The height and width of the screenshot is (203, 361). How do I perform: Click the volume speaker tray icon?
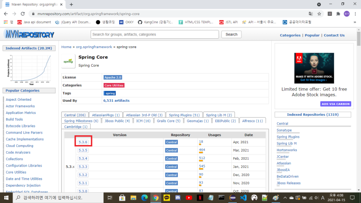[x=317, y=198]
